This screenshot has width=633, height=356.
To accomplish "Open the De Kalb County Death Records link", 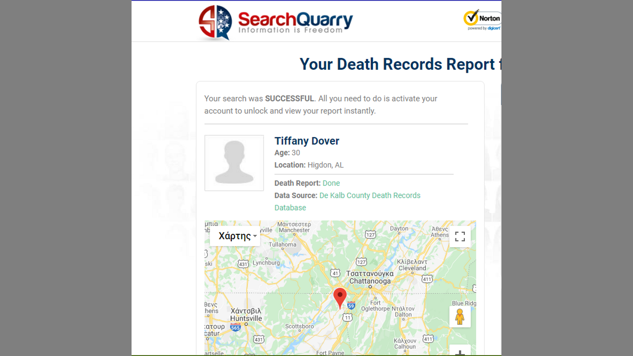I will coord(369,195).
